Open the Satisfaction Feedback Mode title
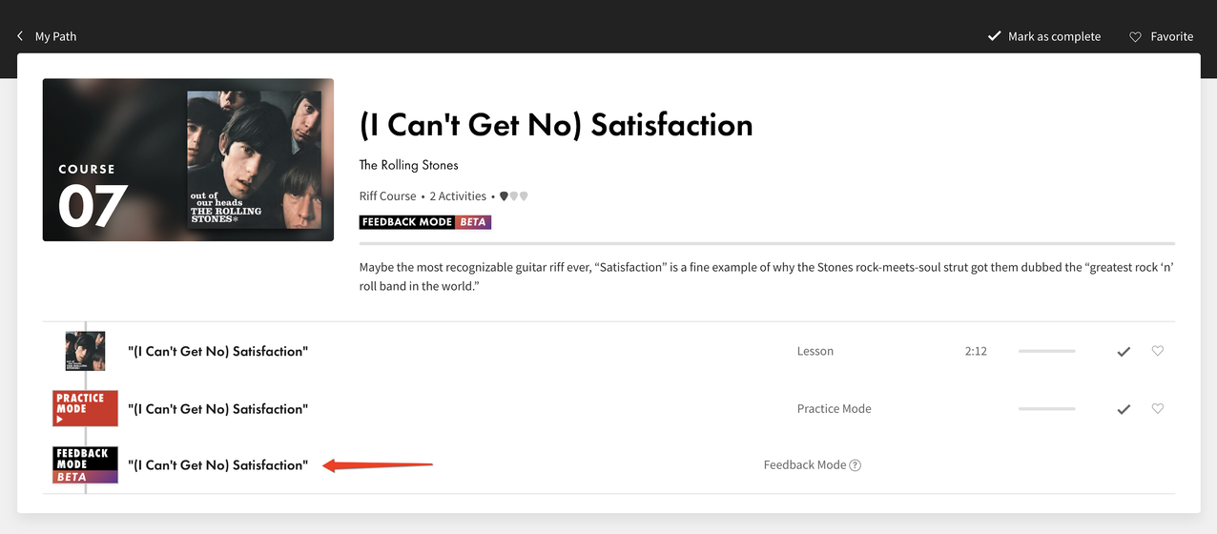1217x534 pixels. click(x=217, y=465)
